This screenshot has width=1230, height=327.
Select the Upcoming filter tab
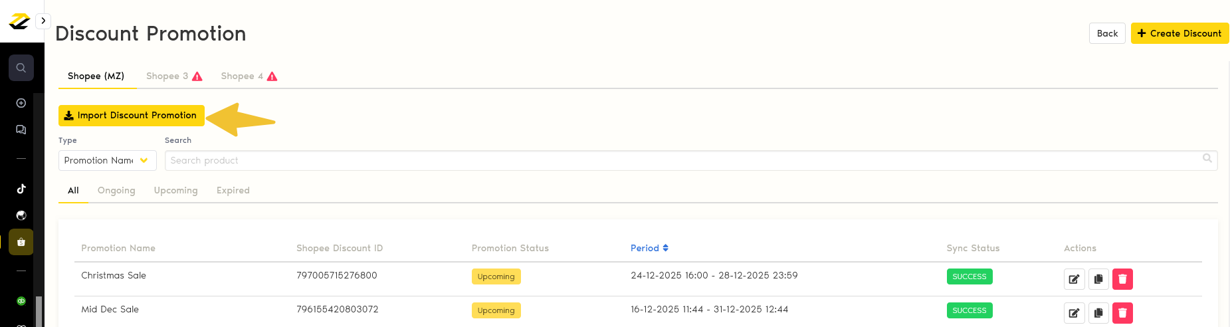(x=176, y=191)
